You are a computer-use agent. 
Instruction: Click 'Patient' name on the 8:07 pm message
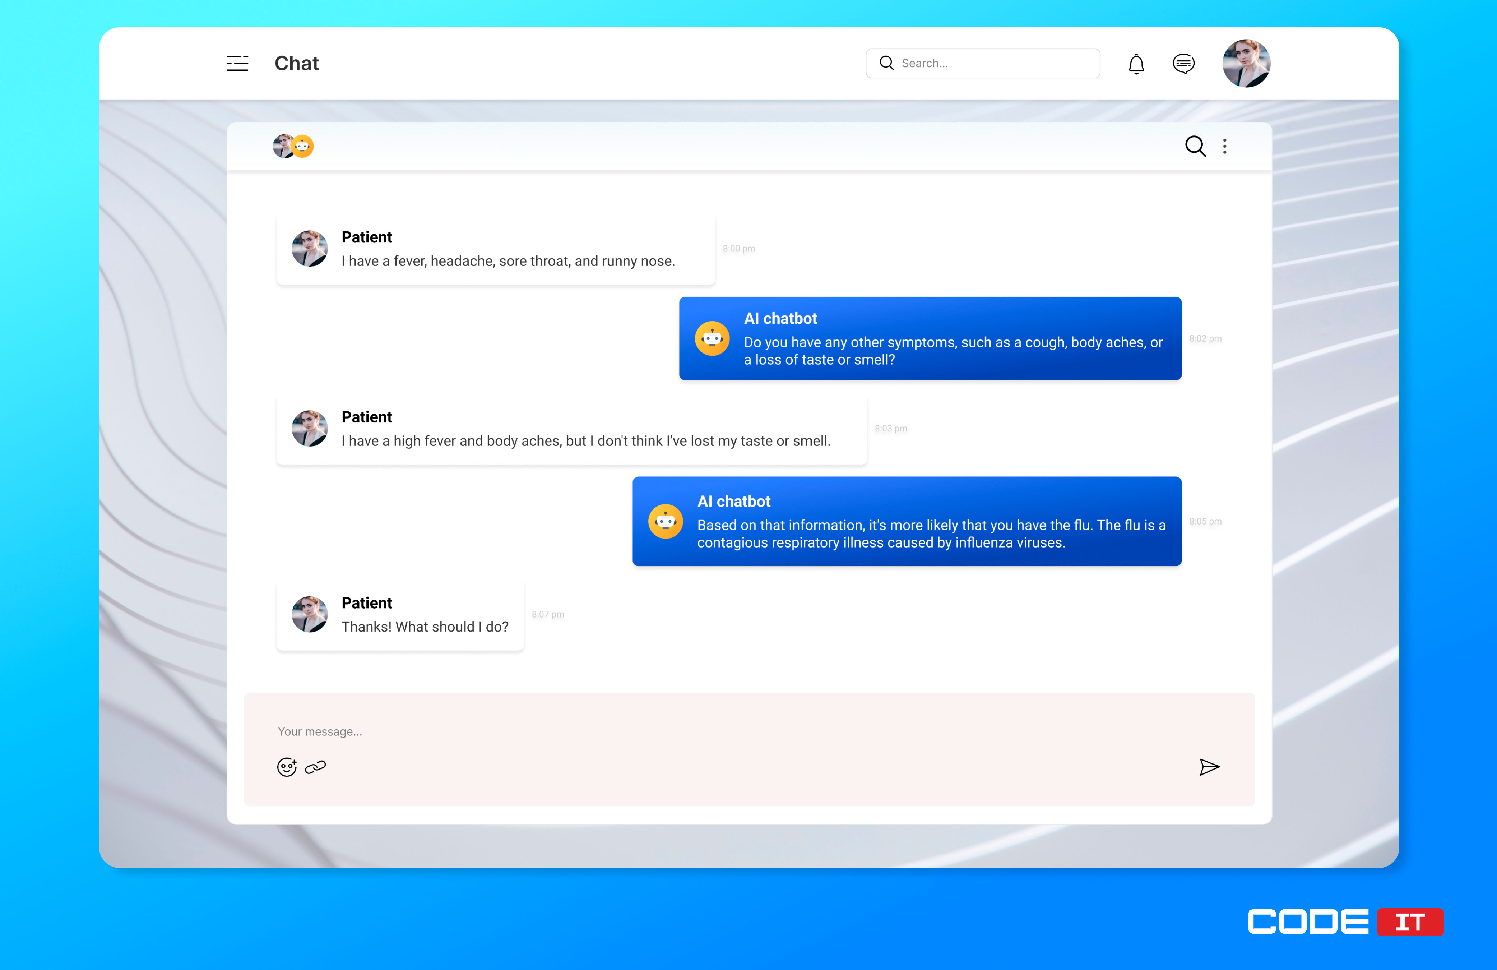click(367, 603)
